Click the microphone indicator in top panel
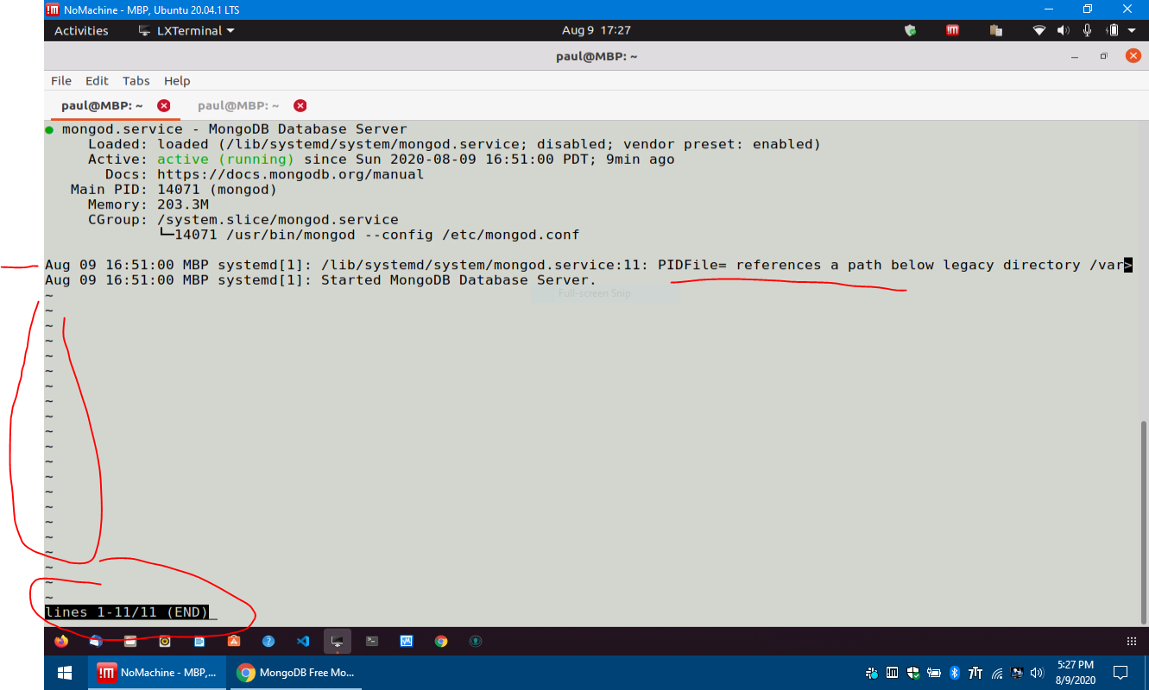Screen dimensions: 1149x690 pyautogui.click(x=1087, y=30)
